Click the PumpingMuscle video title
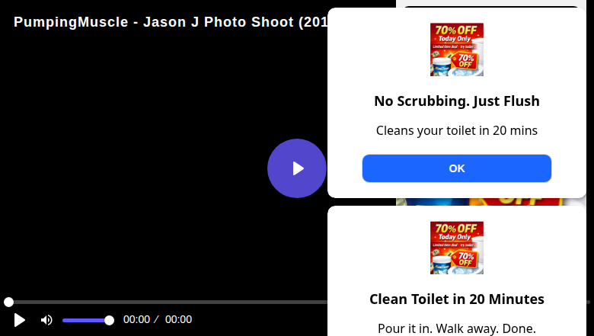This screenshot has height=336, width=594. coord(171,22)
